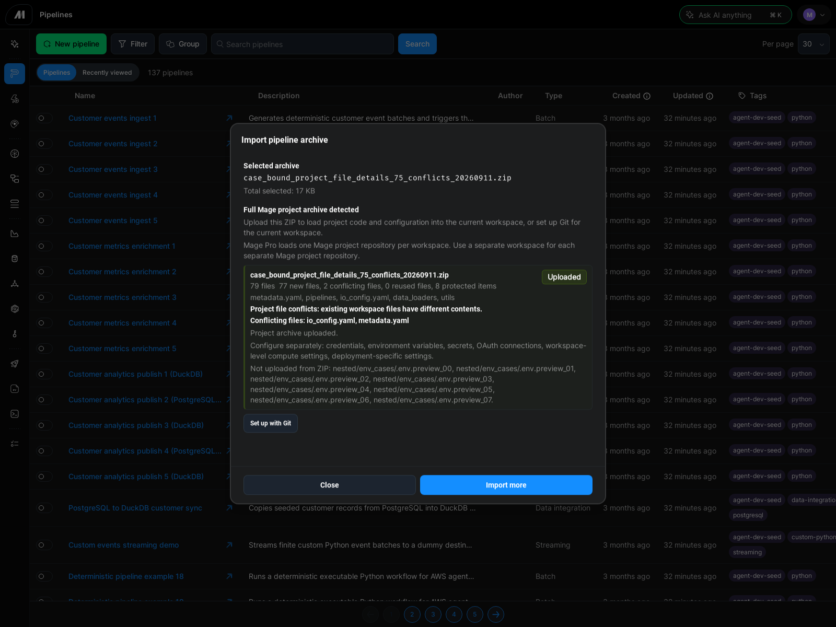Screen dimensions: 836x627
Task: Open arrow link for Customer events ingest 1
Action: (x=229, y=118)
